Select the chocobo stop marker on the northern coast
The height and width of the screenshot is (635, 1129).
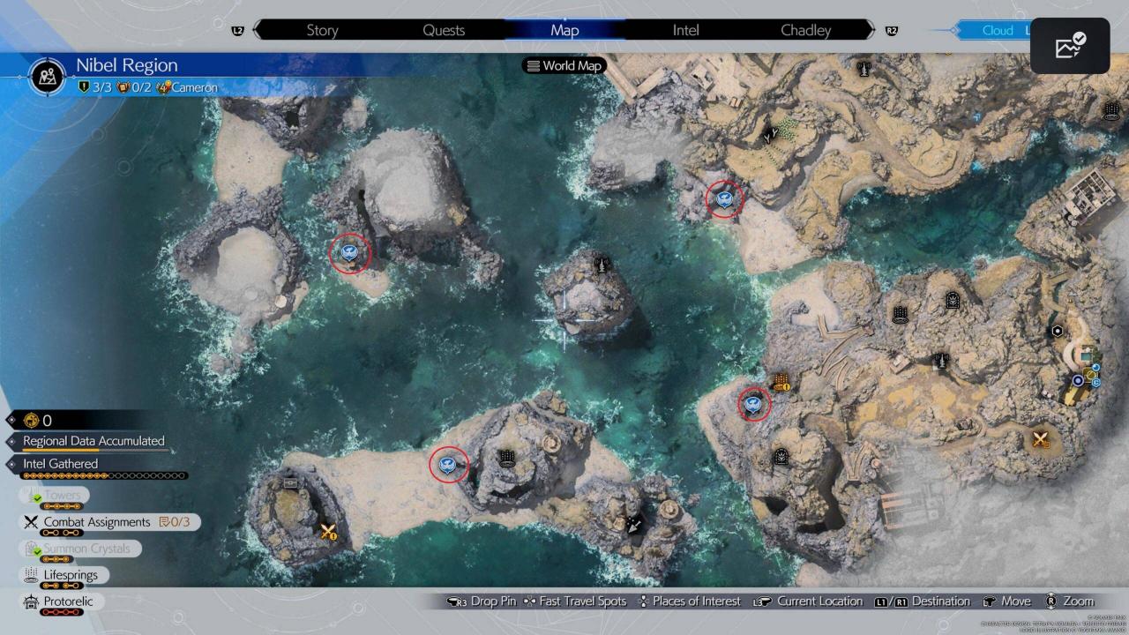tap(724, 200)
